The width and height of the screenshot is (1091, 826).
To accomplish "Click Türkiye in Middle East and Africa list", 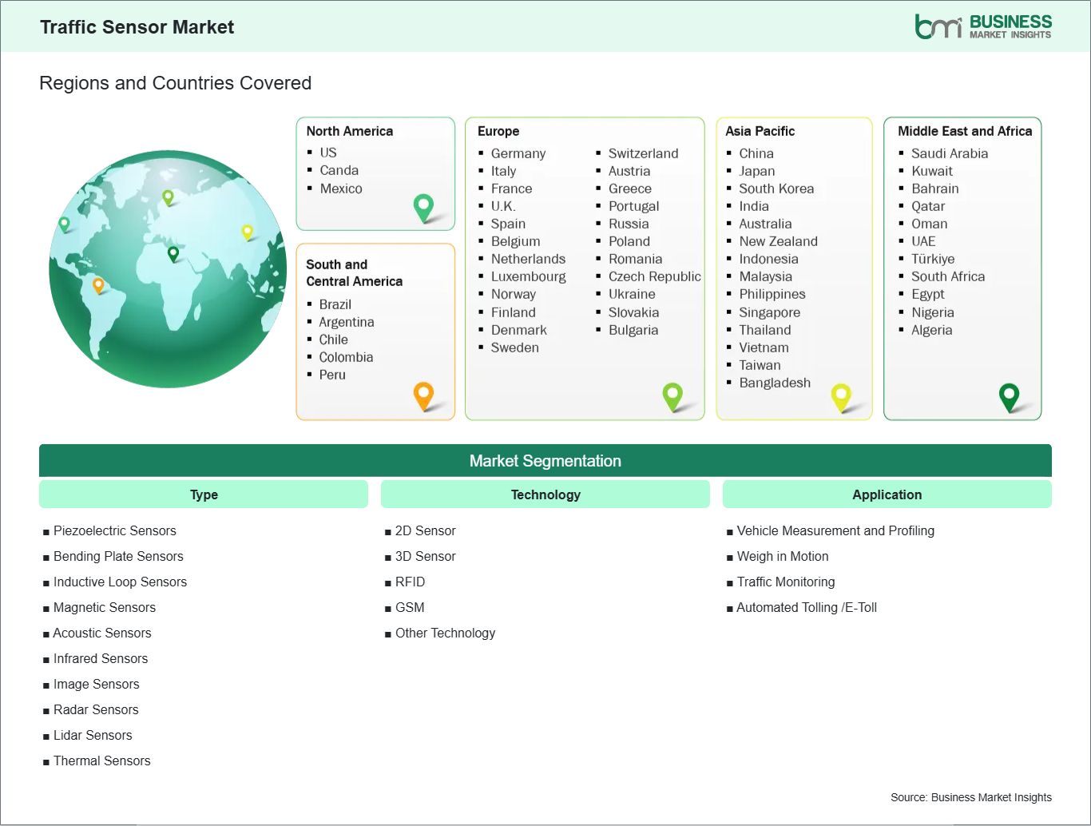I will (x=933, y=259).
